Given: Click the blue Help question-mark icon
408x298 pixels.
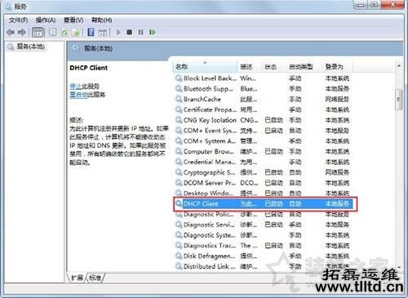Looking at the screenshot, I should coord(91,32).
